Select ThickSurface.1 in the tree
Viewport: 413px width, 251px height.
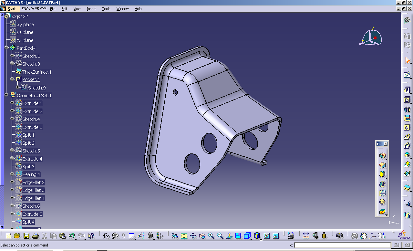(37, 72)
